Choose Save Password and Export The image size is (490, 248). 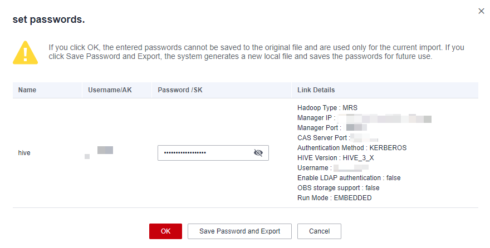pos(239,231)
